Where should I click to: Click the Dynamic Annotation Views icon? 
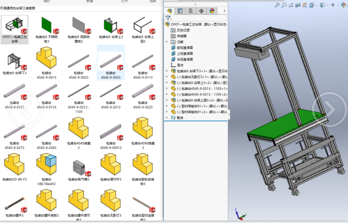coord(305,5)
